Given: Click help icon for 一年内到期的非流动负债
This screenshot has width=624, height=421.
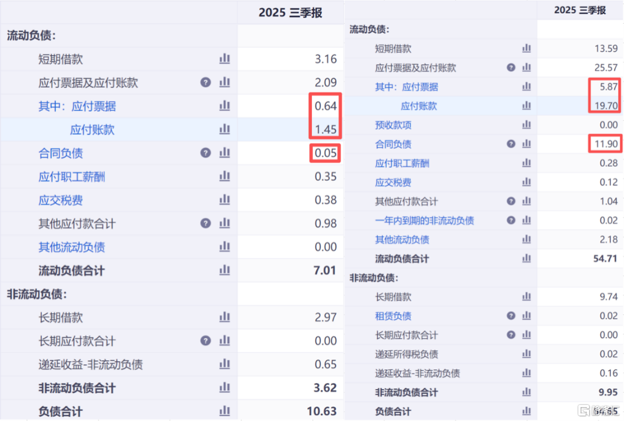Looking at the screenshot, I should coord(510,220).
